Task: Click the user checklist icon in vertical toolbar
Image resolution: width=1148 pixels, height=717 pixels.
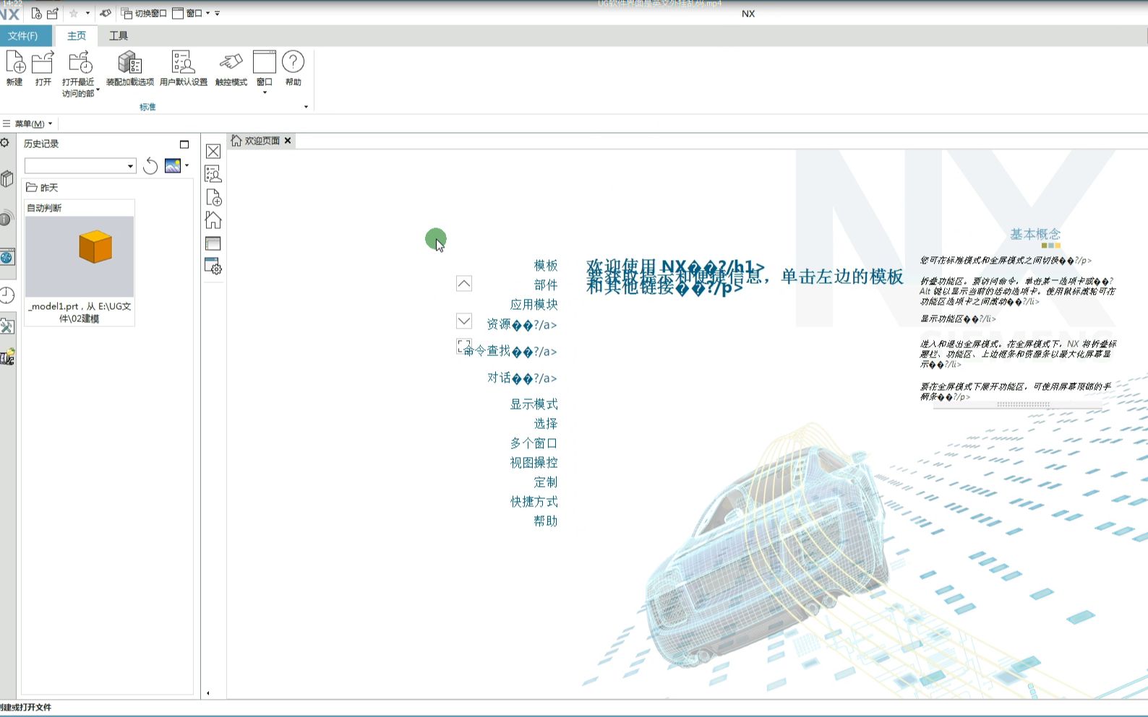Action: (213, 173)
